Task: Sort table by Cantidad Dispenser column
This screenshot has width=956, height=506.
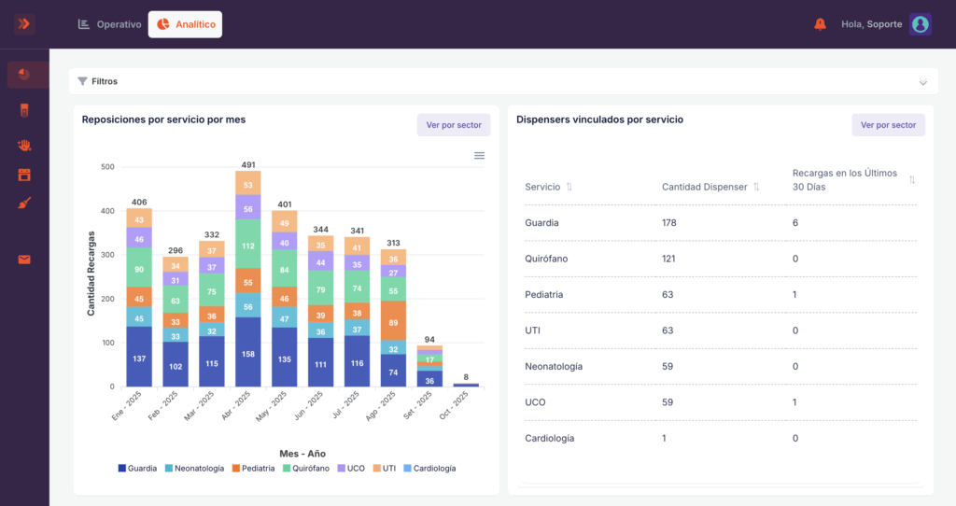Action: 756,187
